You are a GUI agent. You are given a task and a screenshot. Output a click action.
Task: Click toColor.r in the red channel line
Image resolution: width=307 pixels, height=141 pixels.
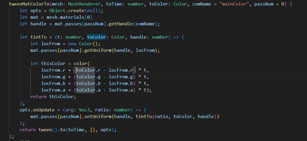pyautogui.click(x=88, y=70)
